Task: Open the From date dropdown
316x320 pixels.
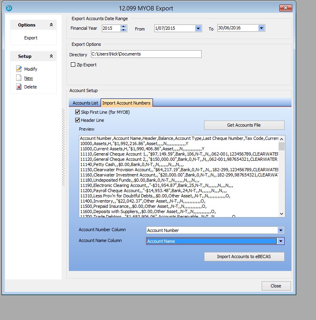Action: click(198, 29)
